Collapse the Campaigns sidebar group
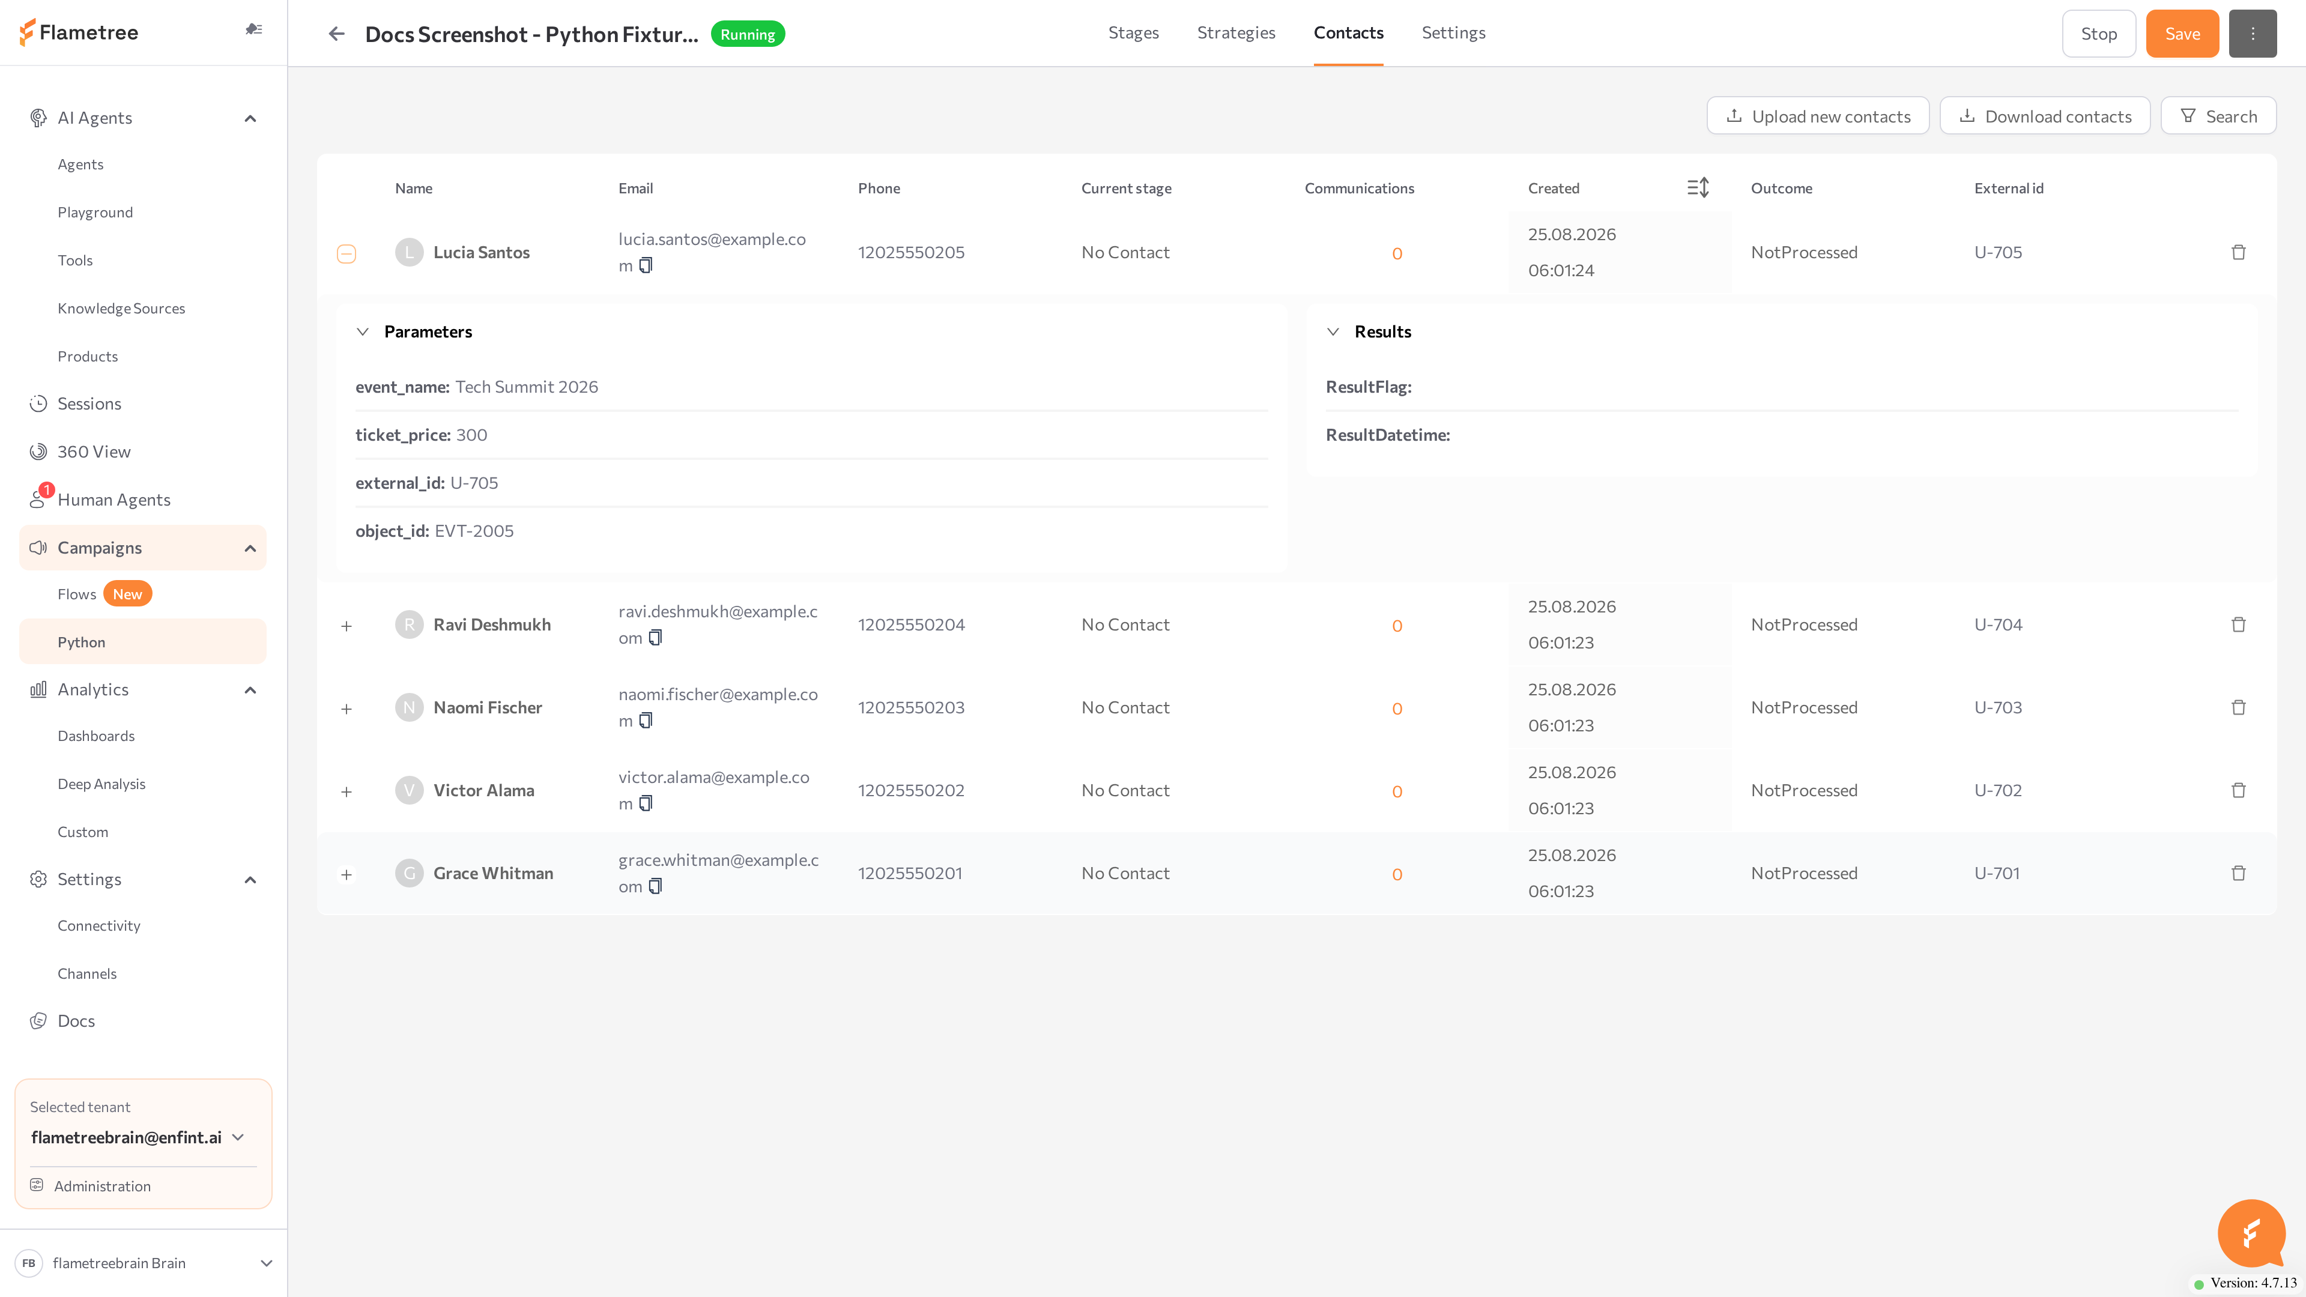 click(250, 548)
